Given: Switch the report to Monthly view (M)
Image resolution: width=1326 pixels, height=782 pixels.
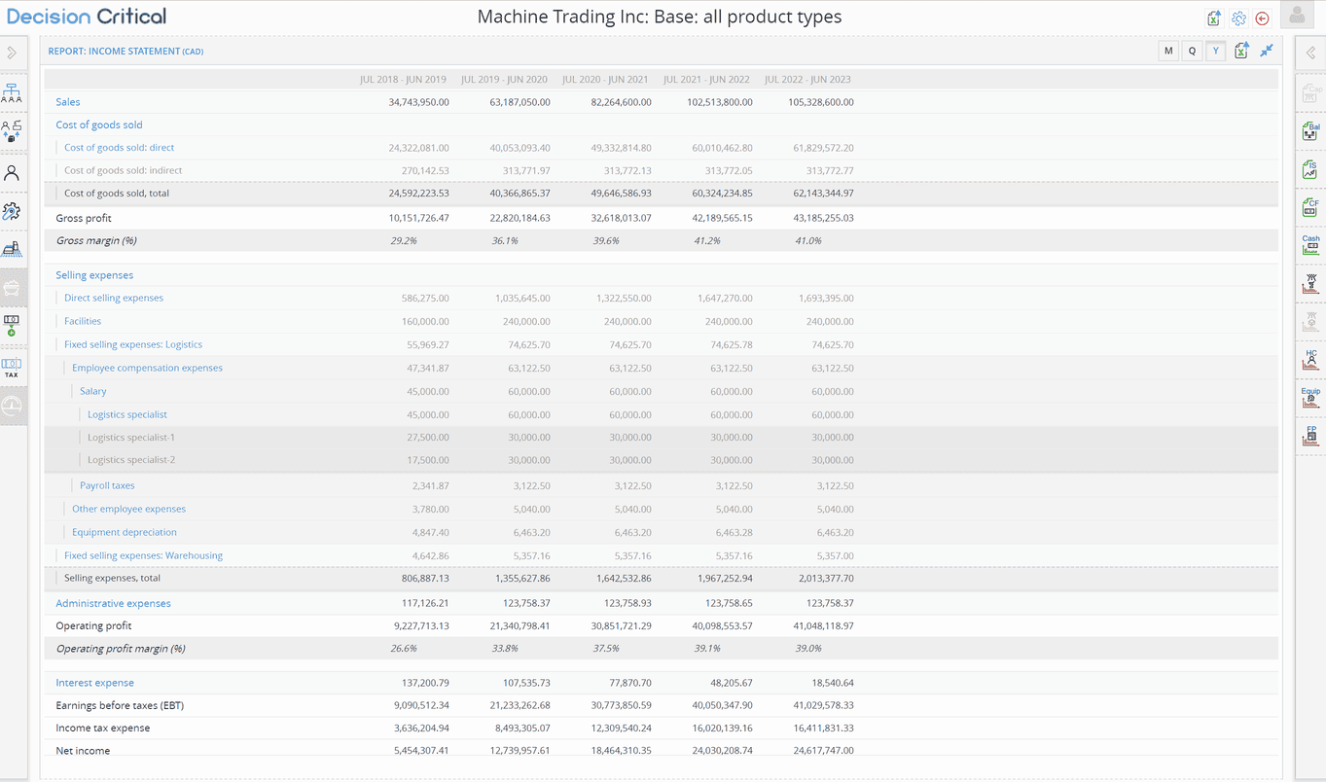Looking at the screenshot, I should pos(1168,52).
